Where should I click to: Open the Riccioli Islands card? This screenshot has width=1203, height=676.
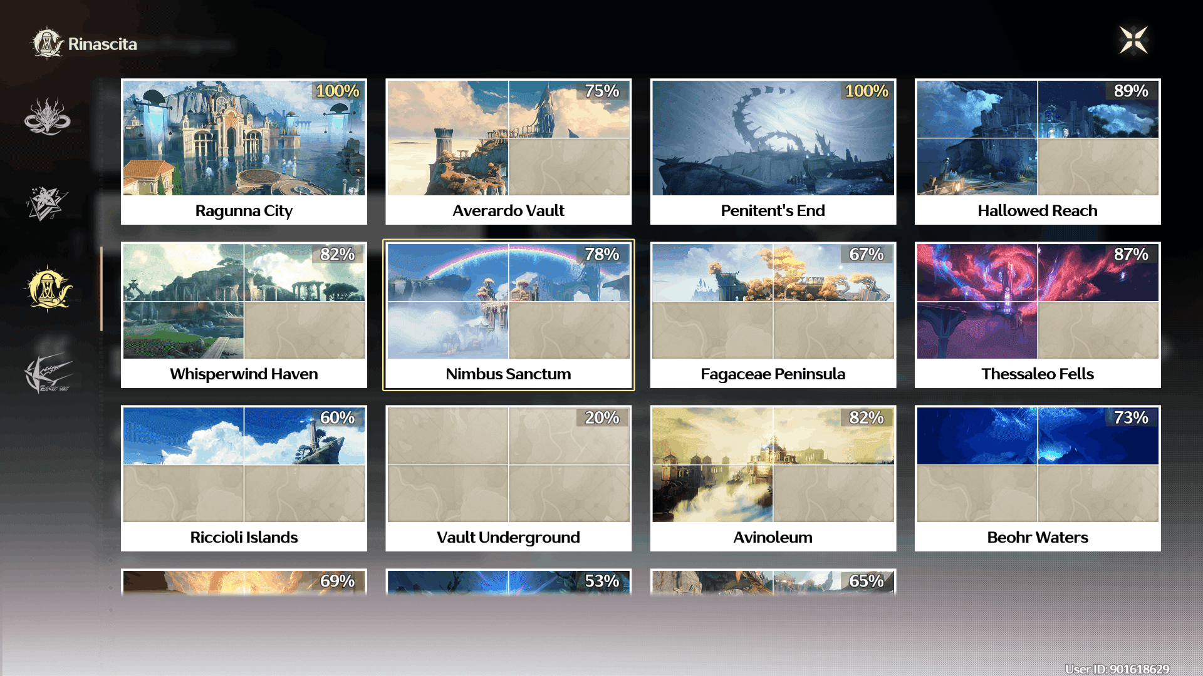(x=244, y=478)
